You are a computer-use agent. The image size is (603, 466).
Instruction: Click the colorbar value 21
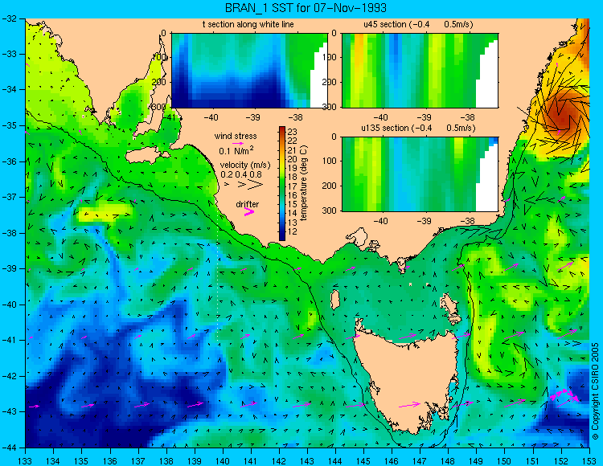pos(293,150)
